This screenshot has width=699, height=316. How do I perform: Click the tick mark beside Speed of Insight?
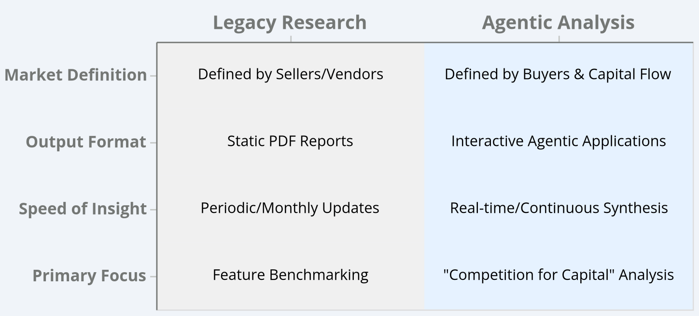tap(153, 210)
